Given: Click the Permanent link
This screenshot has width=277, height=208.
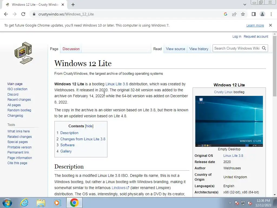Looking at the screenshot, I should pyautogui.click(x=18, y=152).
